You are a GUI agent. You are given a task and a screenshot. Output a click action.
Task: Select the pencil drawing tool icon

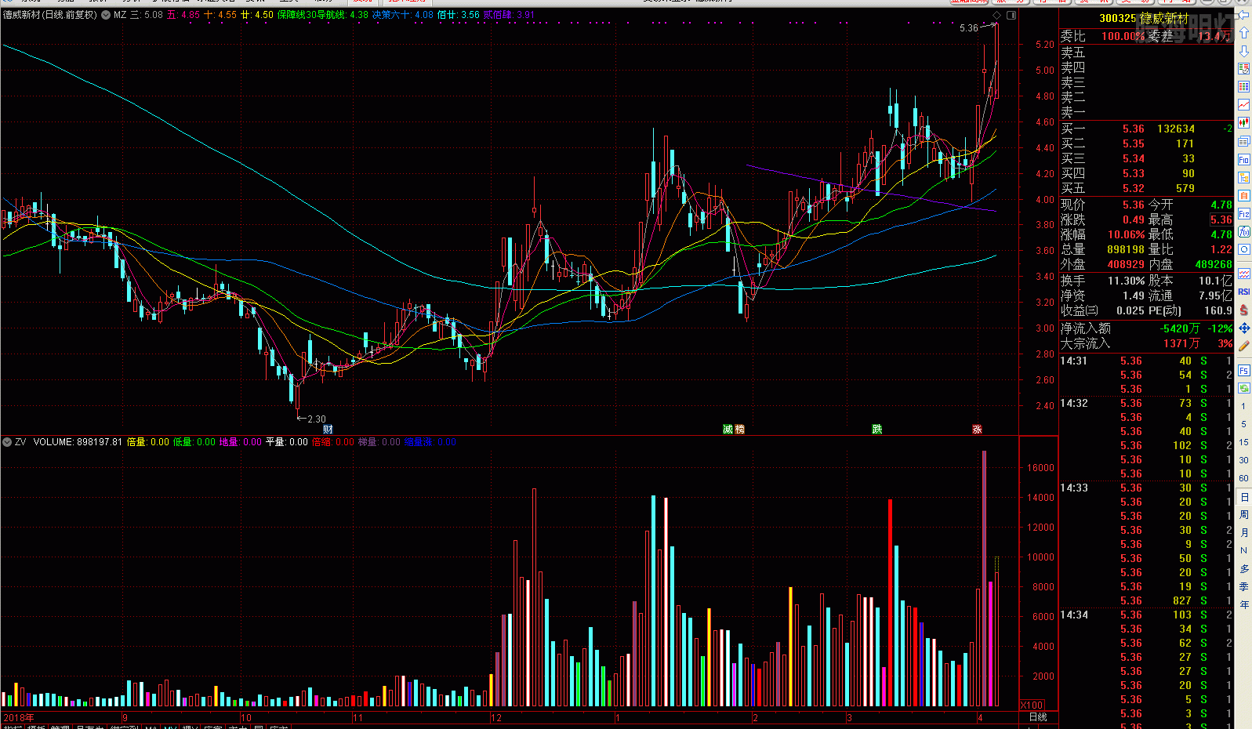click(x=1244, y=346)
